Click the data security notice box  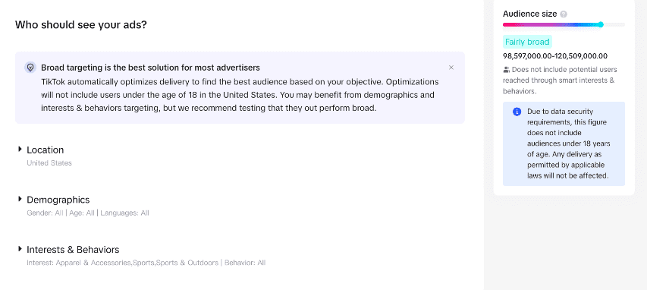point(564,143)
